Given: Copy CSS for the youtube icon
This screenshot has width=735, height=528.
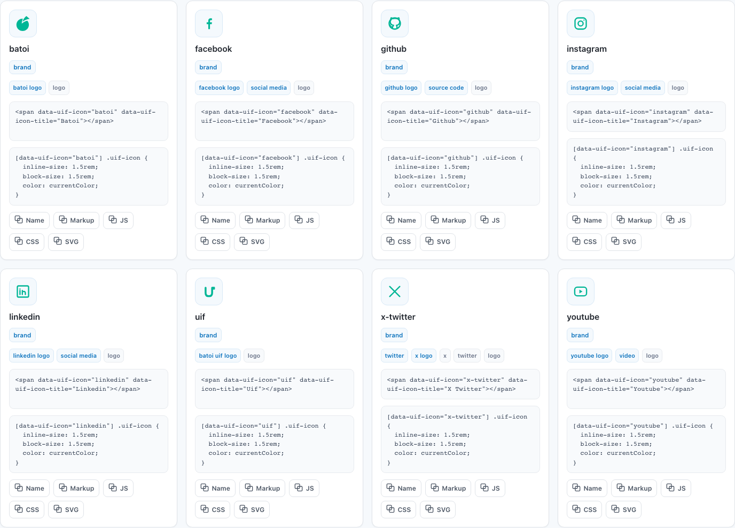Looking at the screenshot, I should pos(584,510).
